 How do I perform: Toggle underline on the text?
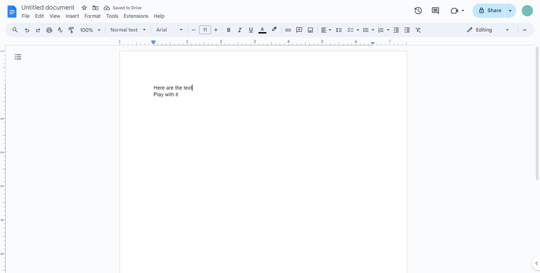pos(251,30)
